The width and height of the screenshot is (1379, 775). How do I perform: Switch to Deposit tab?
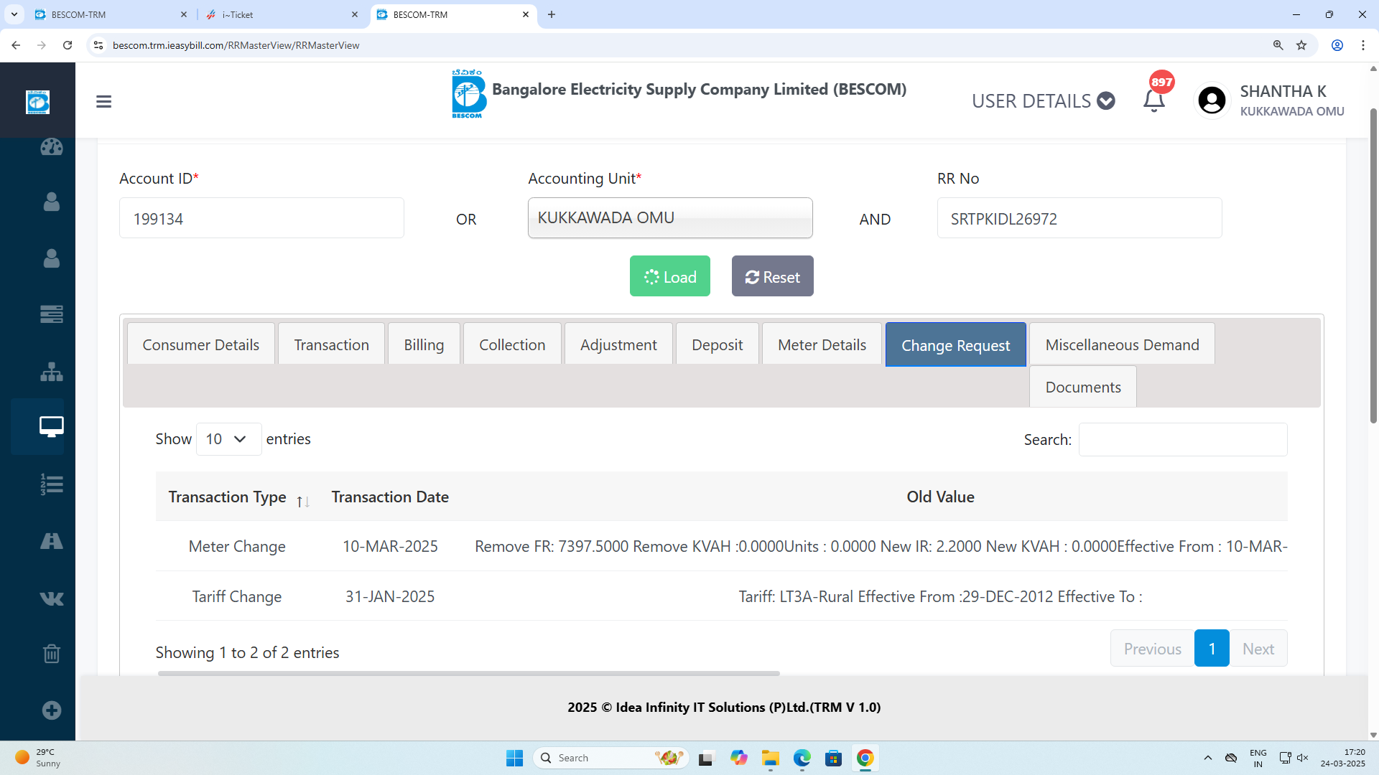[x=717, y=344]
